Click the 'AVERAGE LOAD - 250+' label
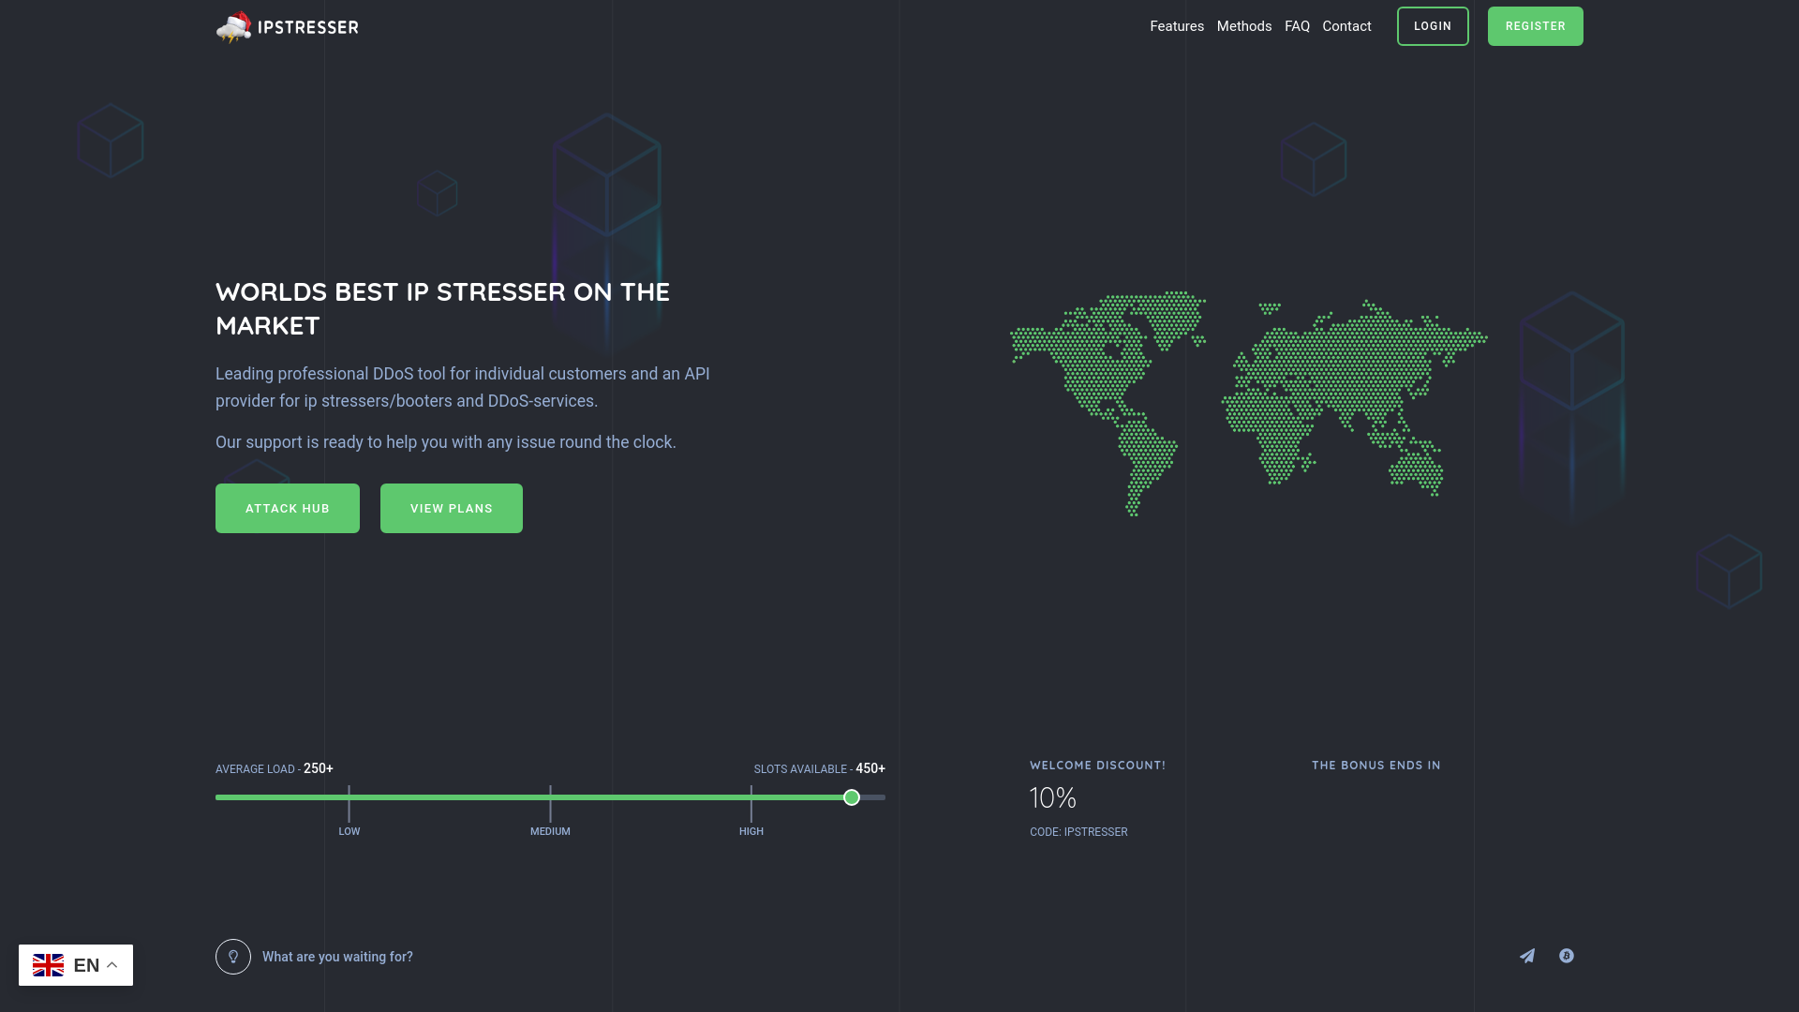 [275, 768]
